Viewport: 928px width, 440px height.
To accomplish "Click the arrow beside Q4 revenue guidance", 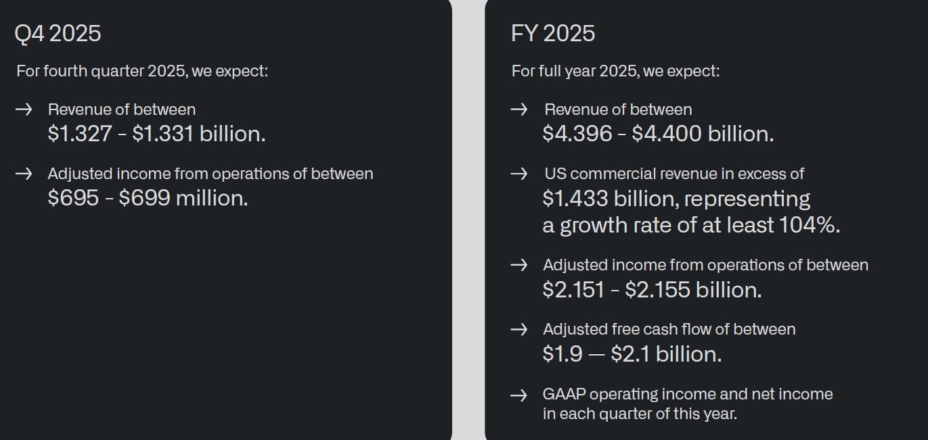I will coord(24,109).
